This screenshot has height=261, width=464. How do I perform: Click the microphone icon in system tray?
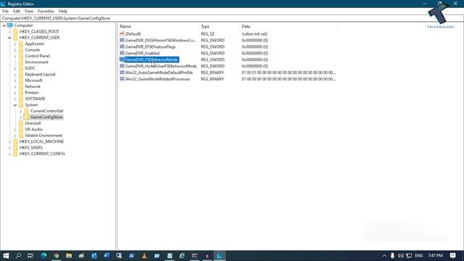click(x=392, y=256)
